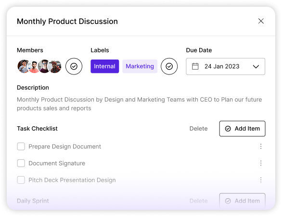This screenshot has width=282, height=216.
Task: Click the circled checkmark icon beside member avatars
Action: pos(74,66)
